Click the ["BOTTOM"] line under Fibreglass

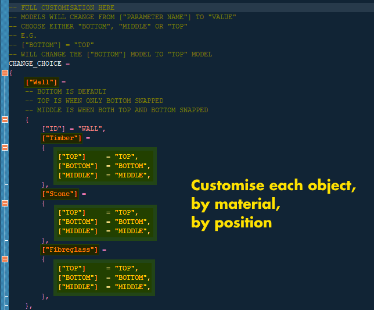pyautogui.click(x=104, y=278)
